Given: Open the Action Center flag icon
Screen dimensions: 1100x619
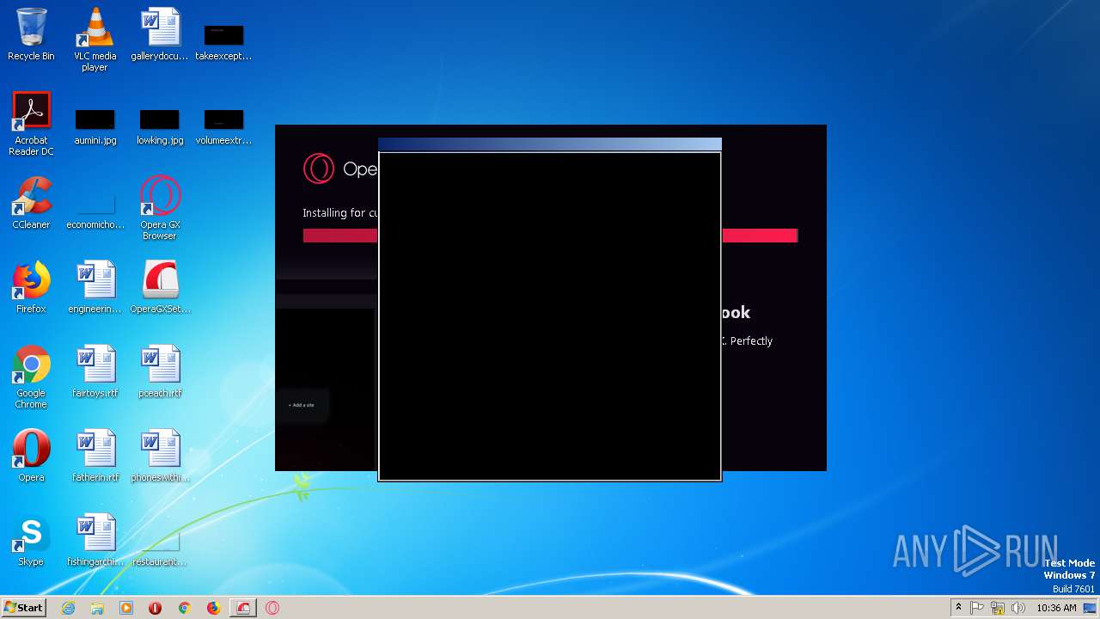Looking at the screenshot, I should (977, 608).
